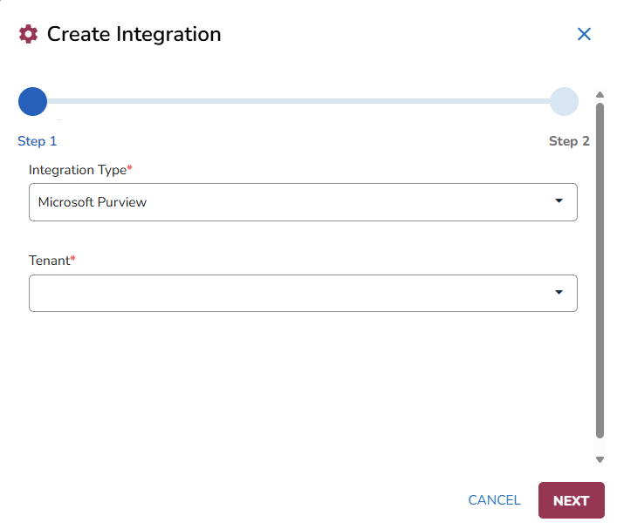Click the Integration Type field label
617x529 pixels.
point(79,169)
